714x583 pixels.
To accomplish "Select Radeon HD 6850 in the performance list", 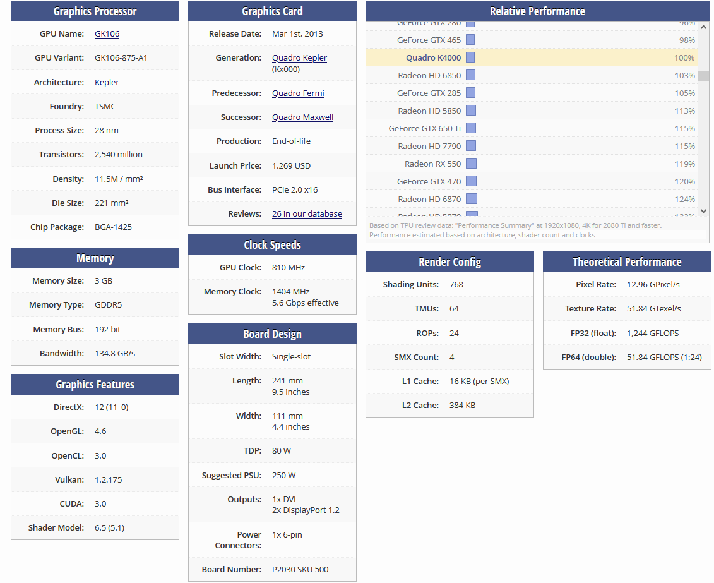I will [x=429, y=76].
